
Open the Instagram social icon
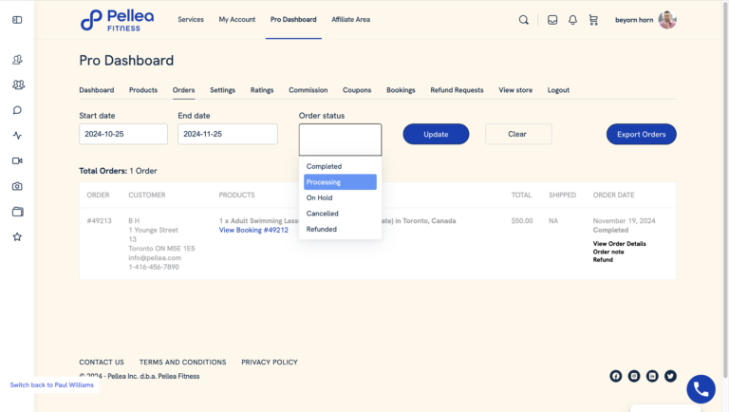click(x=634, y=376)
